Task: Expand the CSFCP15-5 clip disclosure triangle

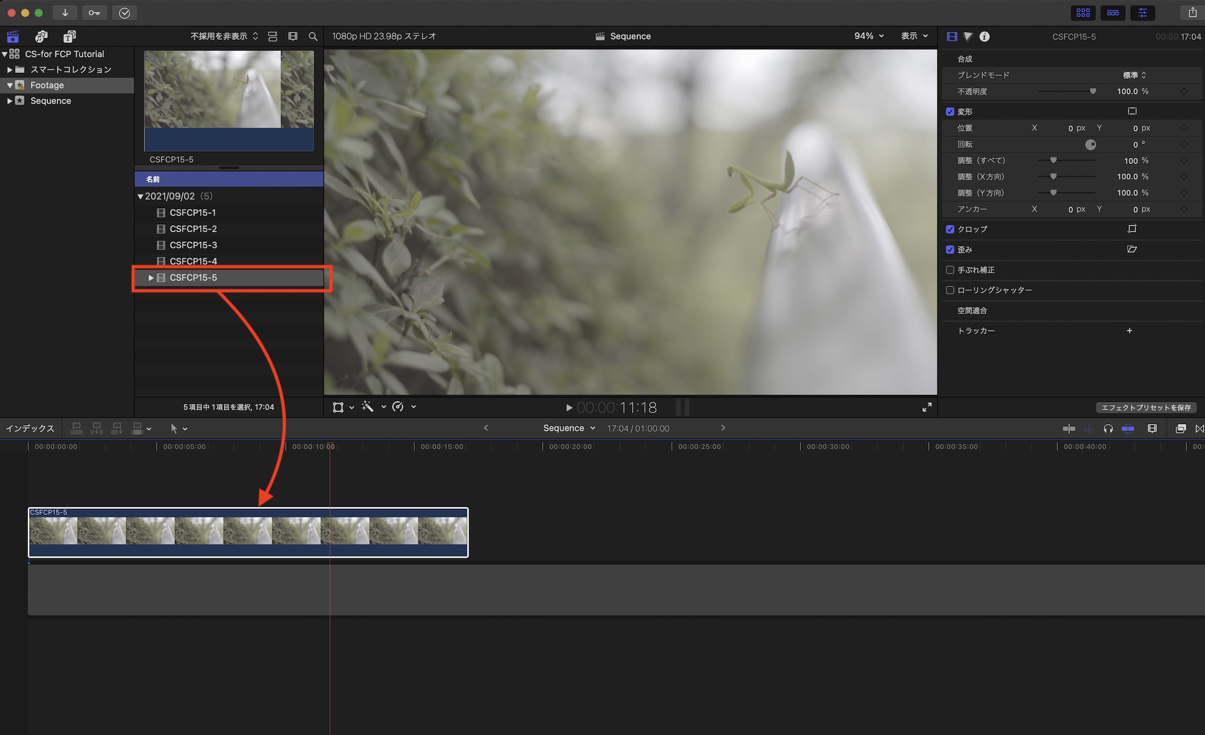Action: click(150, 277)
